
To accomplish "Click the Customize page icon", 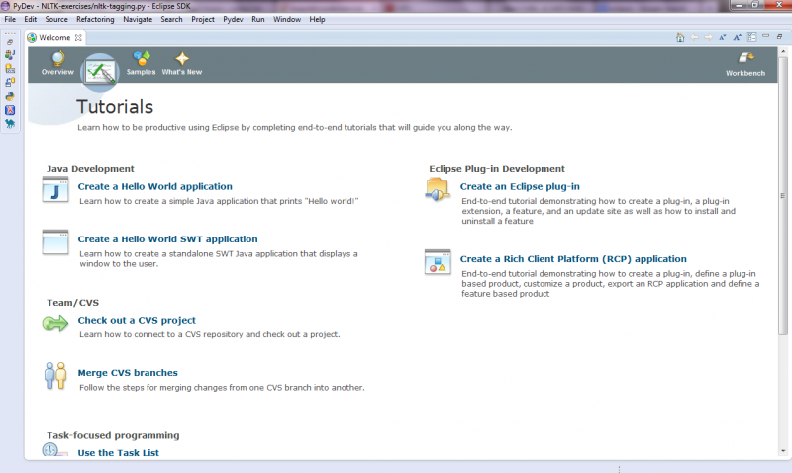I will pos(752,37).
